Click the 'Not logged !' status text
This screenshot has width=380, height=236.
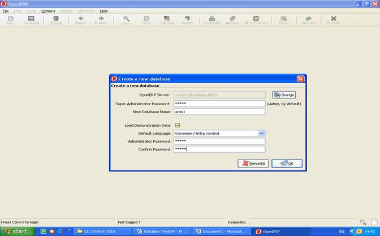point(129,222)
